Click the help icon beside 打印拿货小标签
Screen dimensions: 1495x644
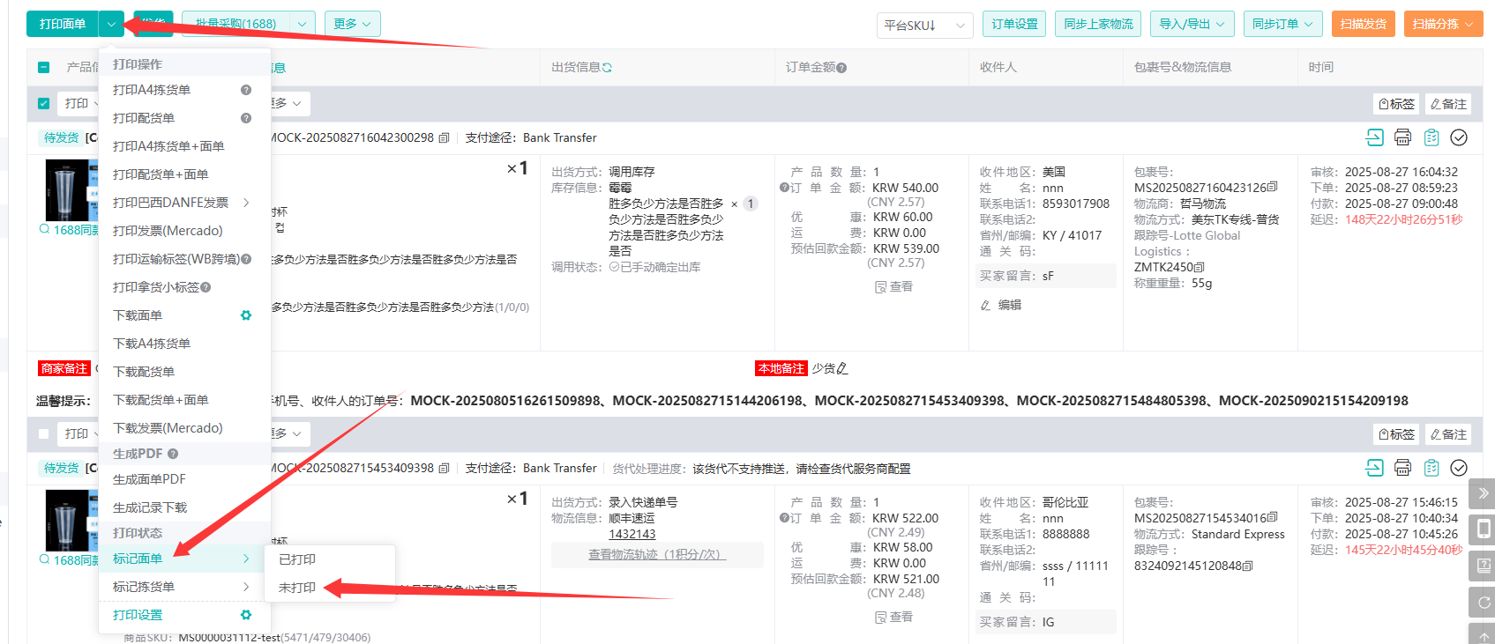point(206,287)
